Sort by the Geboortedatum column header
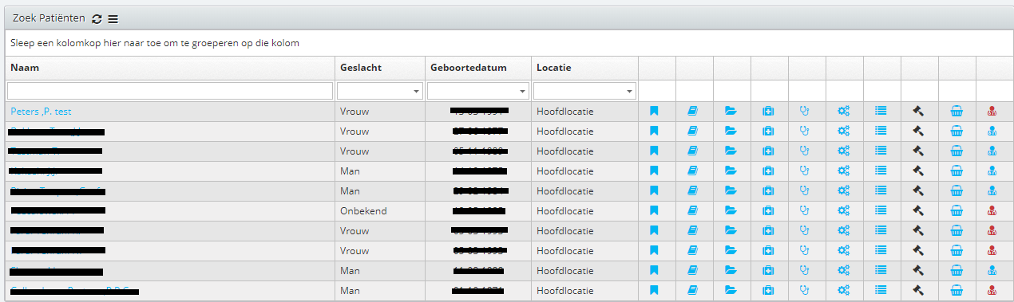1014x302 pixels. click(468, 68)
